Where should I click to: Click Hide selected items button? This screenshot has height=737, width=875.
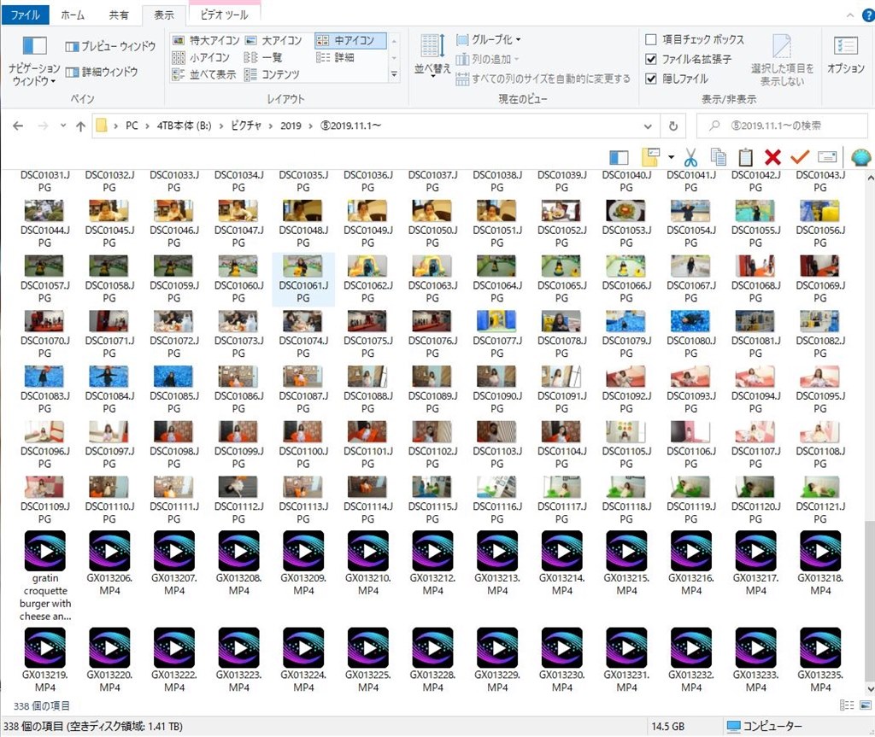(x=782, y=61)
